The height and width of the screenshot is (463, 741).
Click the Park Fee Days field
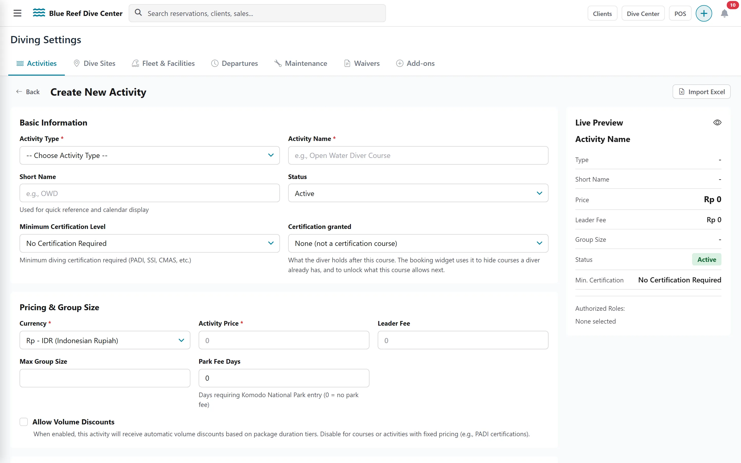coord(284,378)
